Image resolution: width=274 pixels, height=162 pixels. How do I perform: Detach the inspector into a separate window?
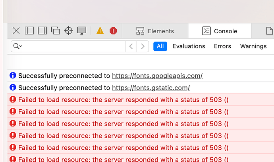(56, 30)
